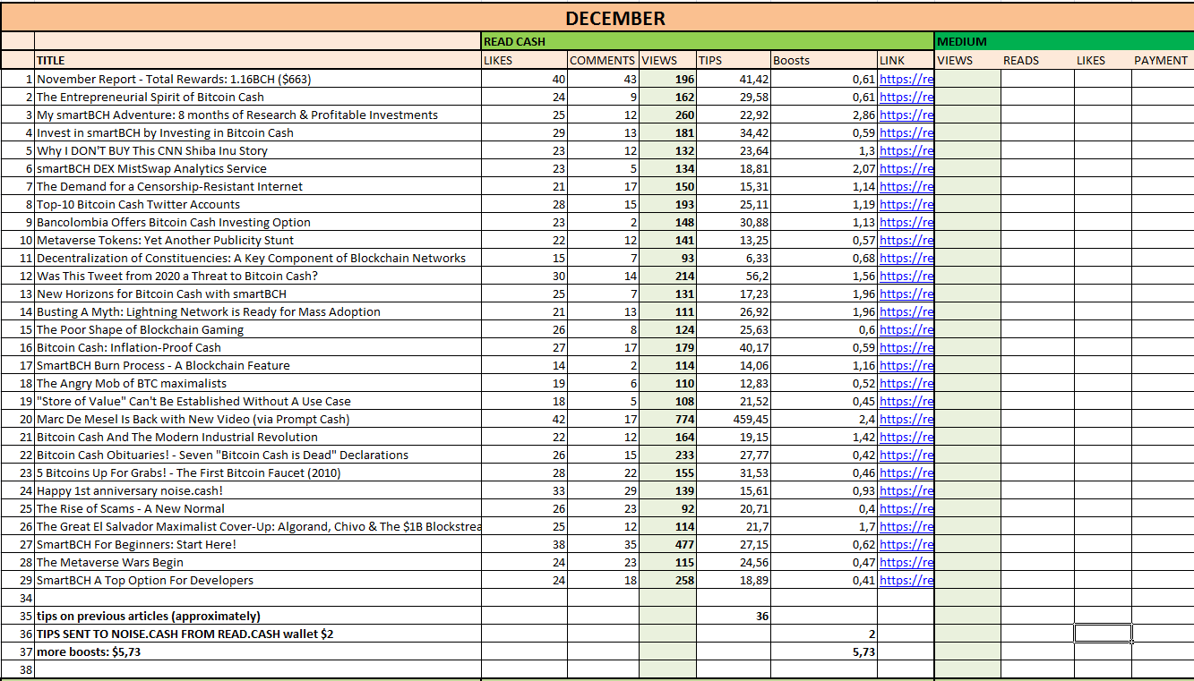Select the DECEMBER heading cell
The height and width of the screenshot is (681, 1194).
point(615,18)
